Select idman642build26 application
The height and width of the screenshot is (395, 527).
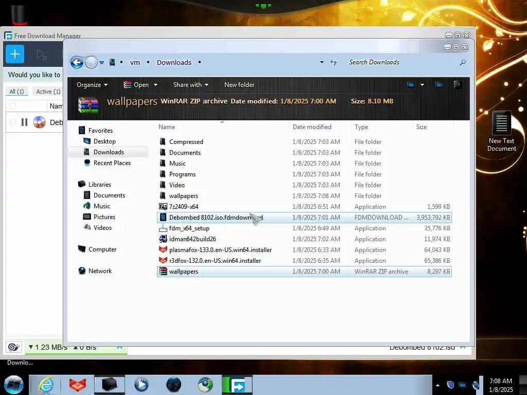pyautogui.click(x=304, y=239)
